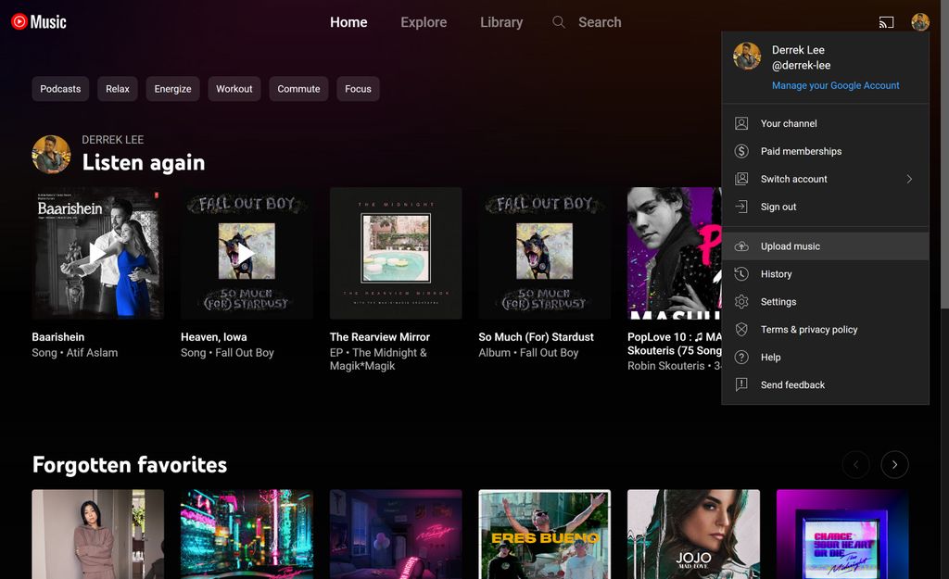Click the Settings gear icon
This screenshot has width=949, height=579.
[x=740, y=301]
